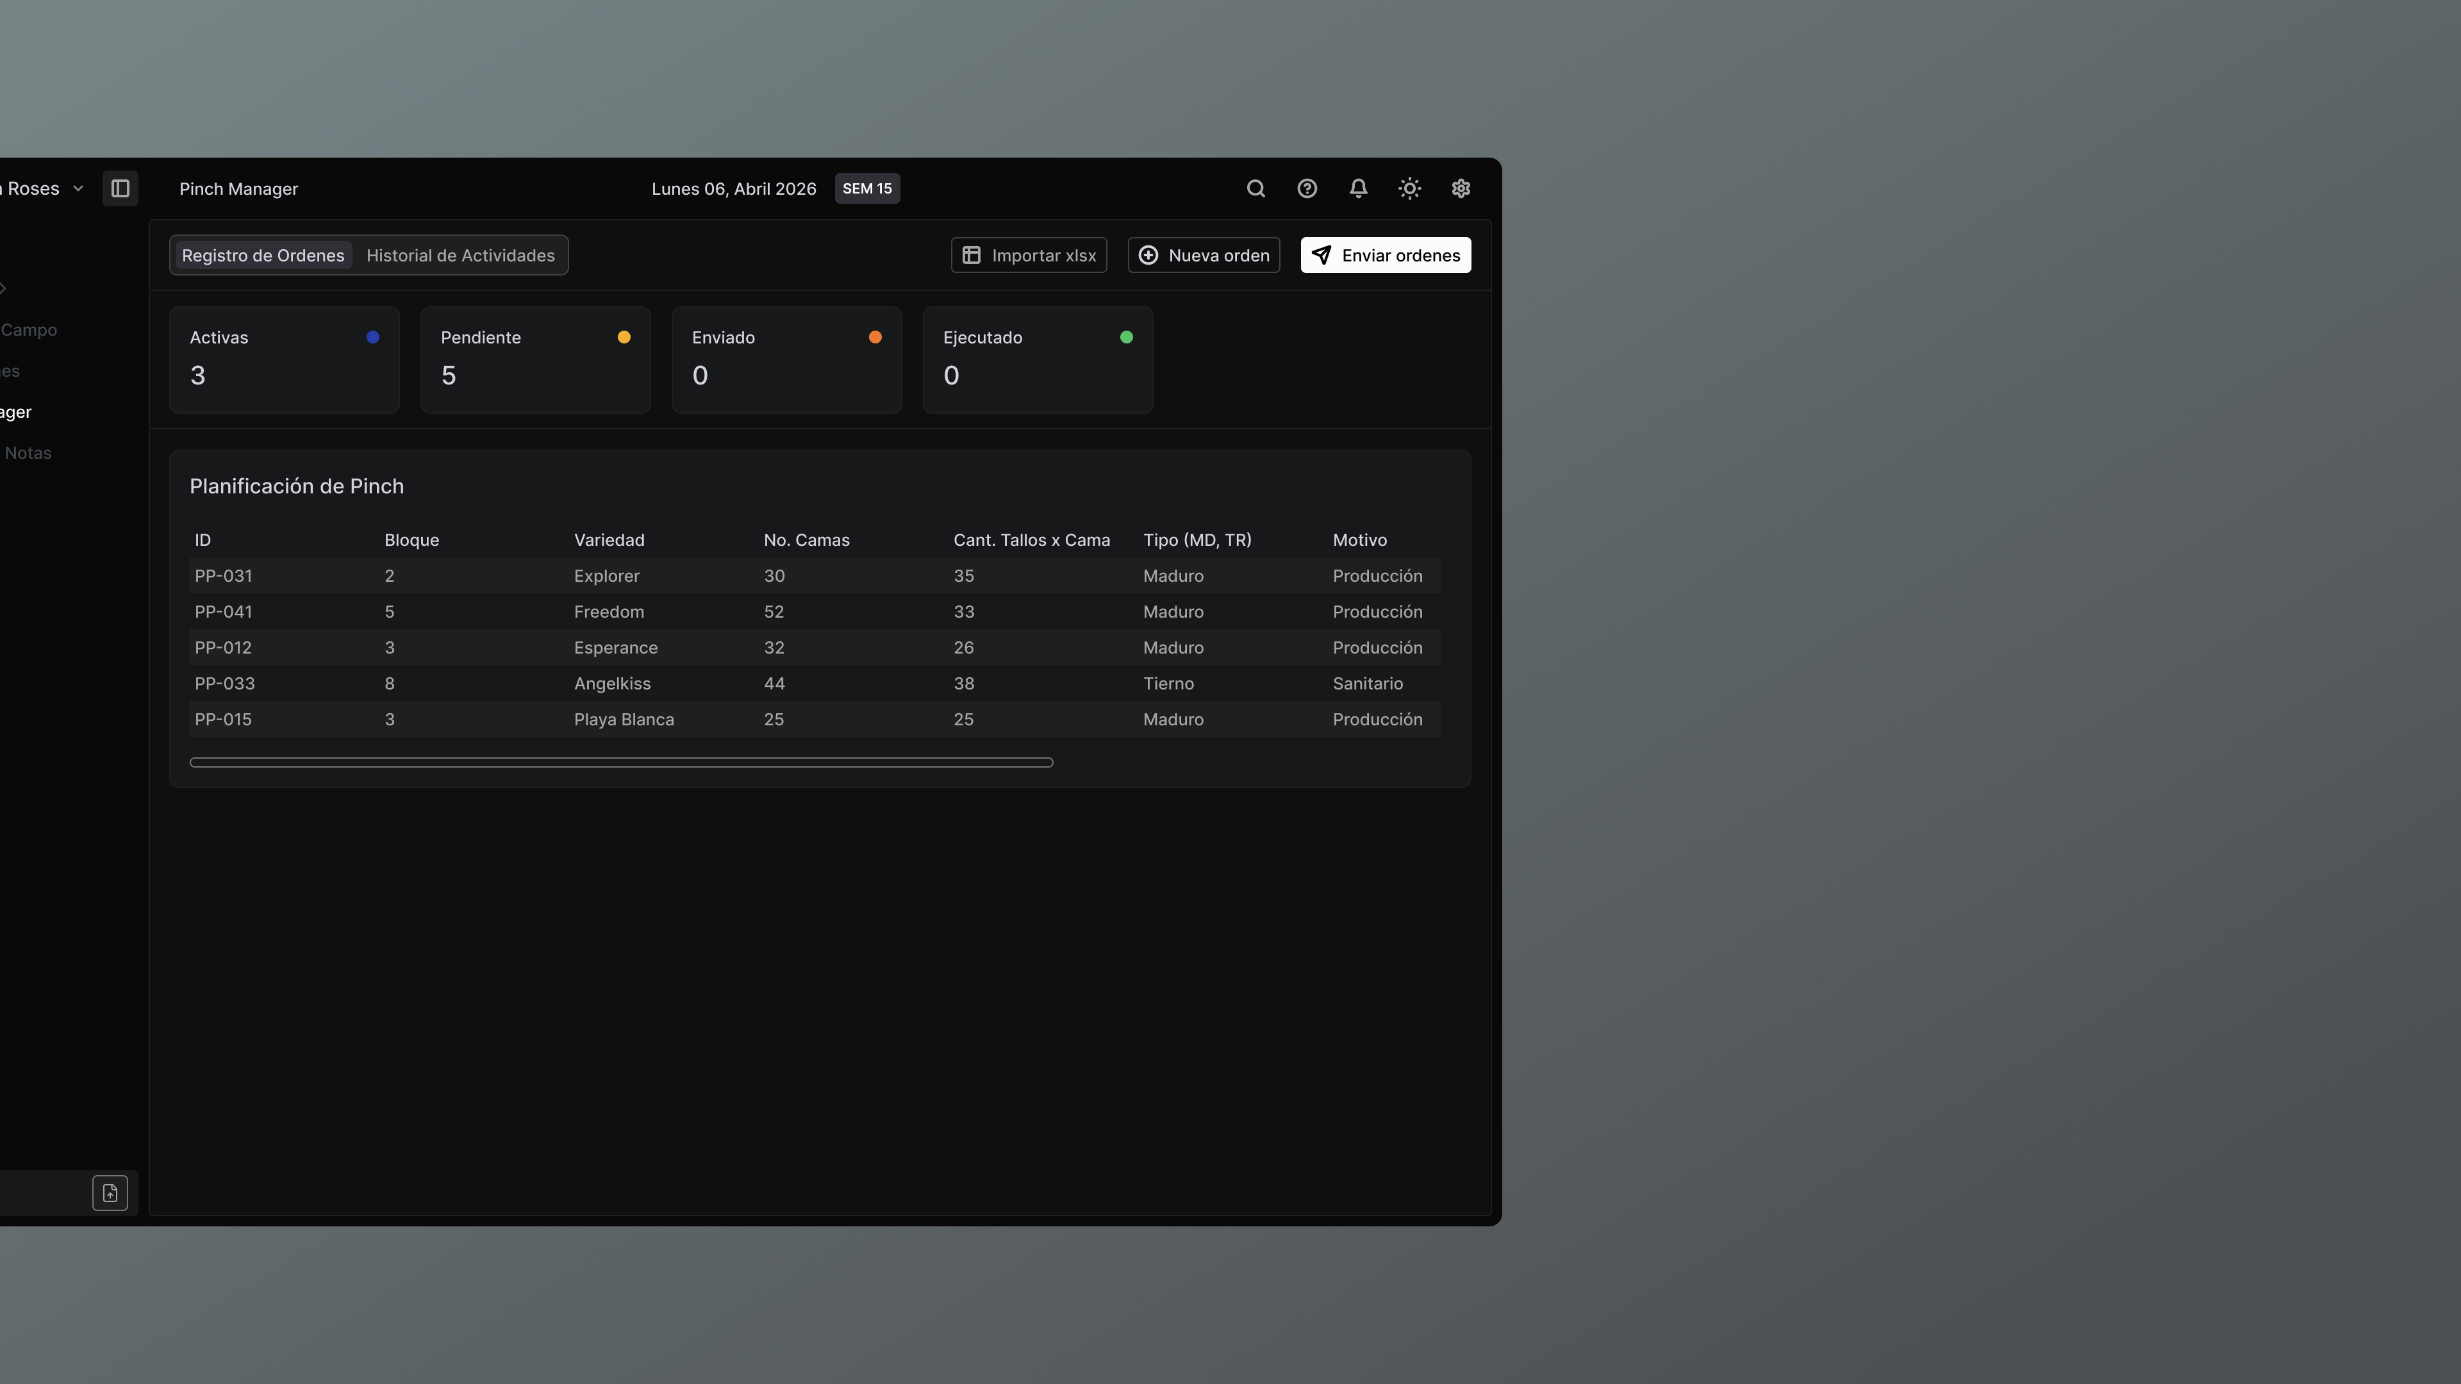Screen dimensions: 2461x1384
Task: Open notifications bell icon
Action: pyautogui.click(x=1357, y=188)
